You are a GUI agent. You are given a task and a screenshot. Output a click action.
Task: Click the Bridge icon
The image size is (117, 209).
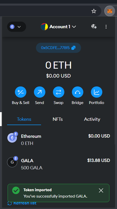coord(77,92)
